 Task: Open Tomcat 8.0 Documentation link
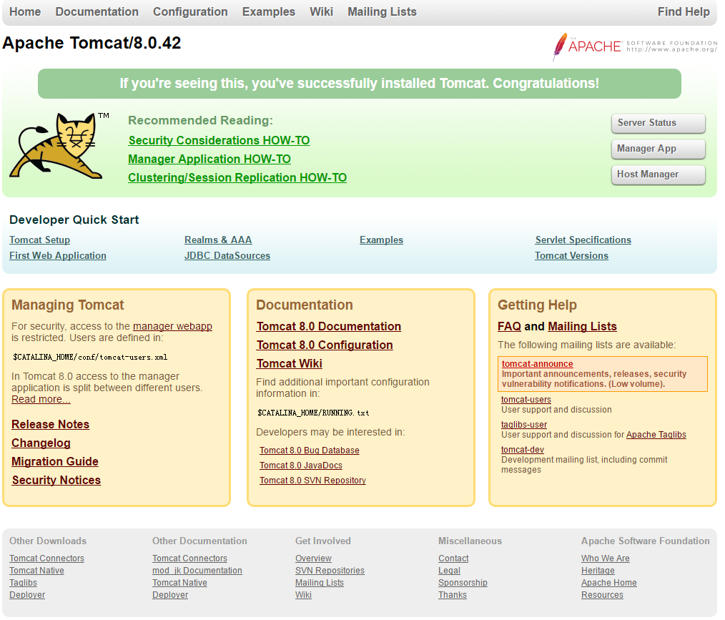click(329, 326)
